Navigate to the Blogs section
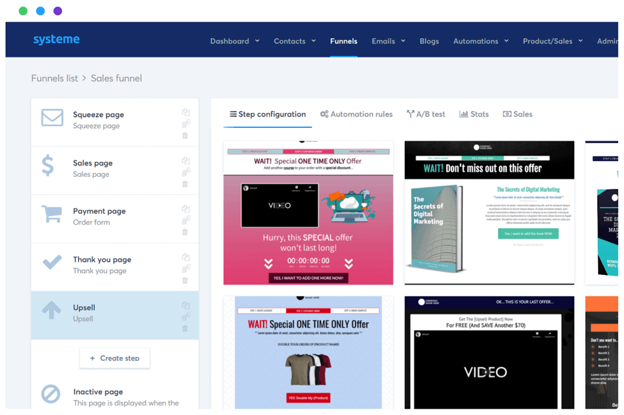The height and width of the screenshot is (415, 624). [429, 41]
